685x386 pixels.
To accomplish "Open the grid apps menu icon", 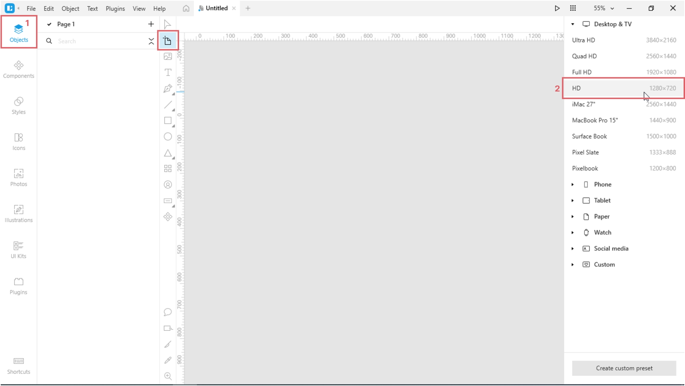I will click(x=573, y=8).
